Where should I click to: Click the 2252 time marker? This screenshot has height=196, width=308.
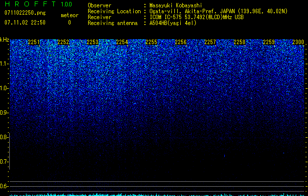point(63,42)
